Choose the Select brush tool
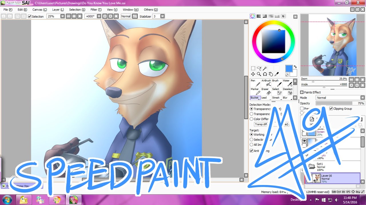 tap(277, 91)
